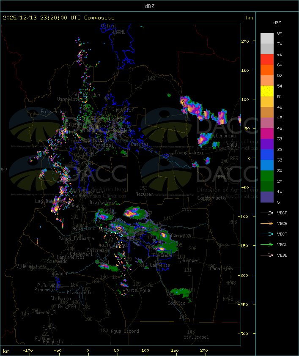Viewport: 299px width, 356px height.
Task: Click the Carmensa map label
Action: (x=160, y=265)
